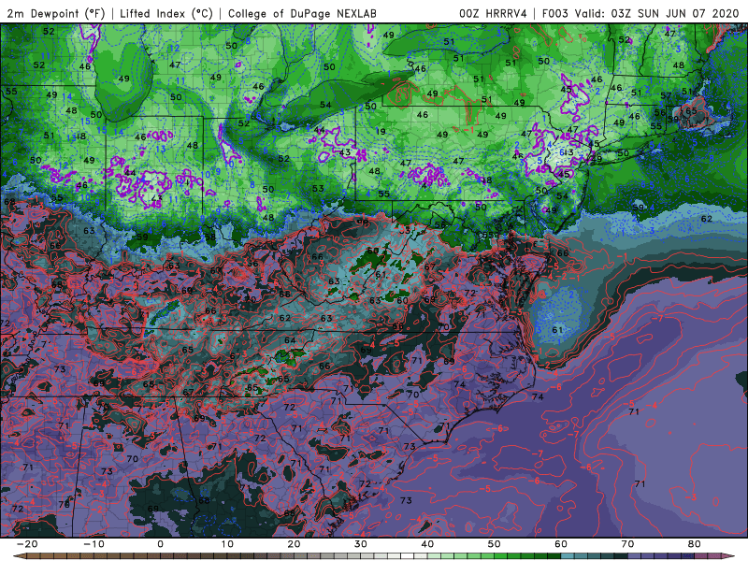Screen dimensions: 748x561
Task: Click the "10" color scale label
Action: pyautogui.click(x=227, y=544)
